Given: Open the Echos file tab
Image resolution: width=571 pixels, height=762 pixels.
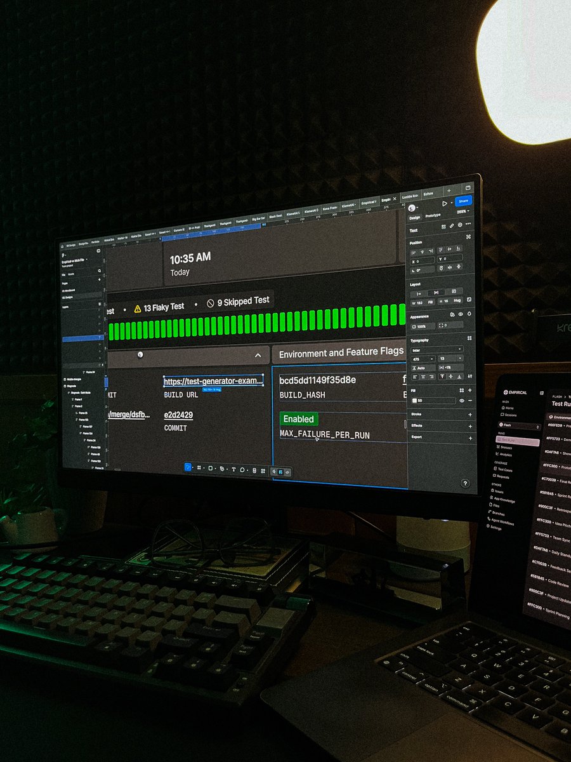Looking at the screenshot, I should point(428,194).
